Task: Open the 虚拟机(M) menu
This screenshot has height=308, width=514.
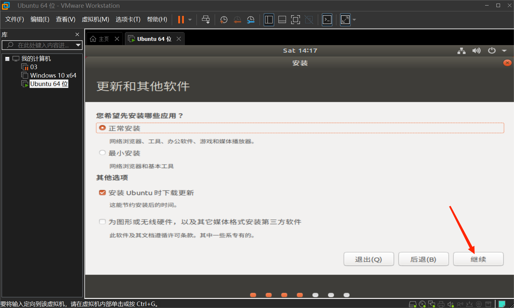Action: pos(95,19)
